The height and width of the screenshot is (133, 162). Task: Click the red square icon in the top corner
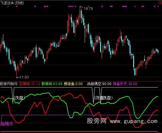click(x=160, y=3)
